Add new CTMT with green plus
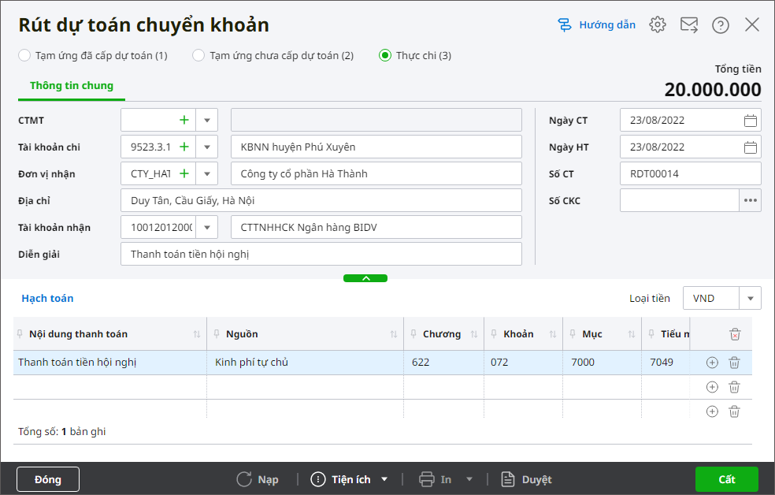775x495 pixels. point(184,120)
